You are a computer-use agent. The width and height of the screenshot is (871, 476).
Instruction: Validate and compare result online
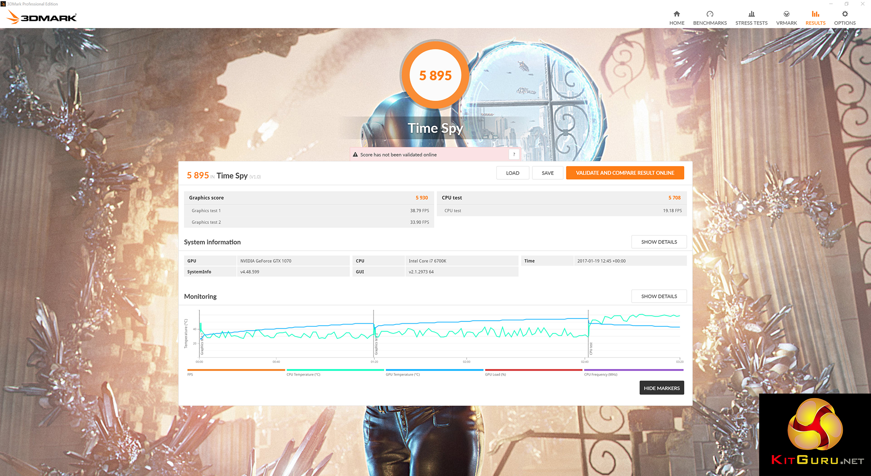click(625, 173)
